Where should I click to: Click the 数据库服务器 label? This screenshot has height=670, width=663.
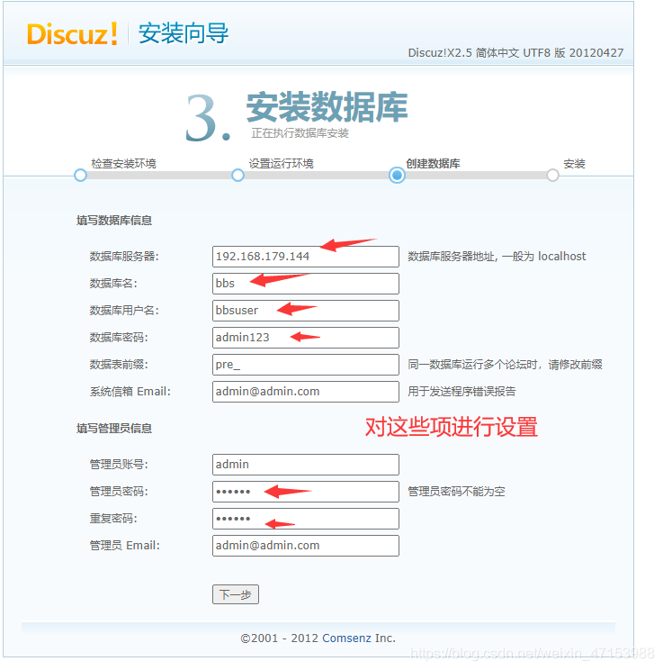click(124, 257)
